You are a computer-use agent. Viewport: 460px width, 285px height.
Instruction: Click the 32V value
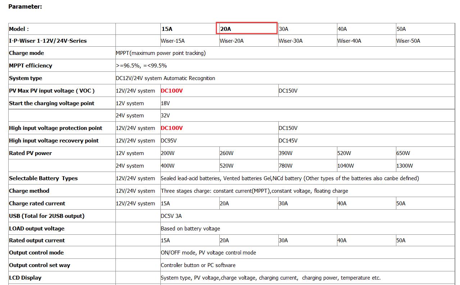point(165,116)
